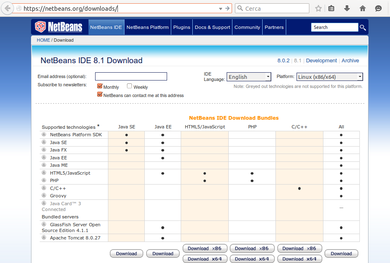Open the 8.0.2 version link
390x263 pixels.
pyautogui.click(x=284, y=61)
